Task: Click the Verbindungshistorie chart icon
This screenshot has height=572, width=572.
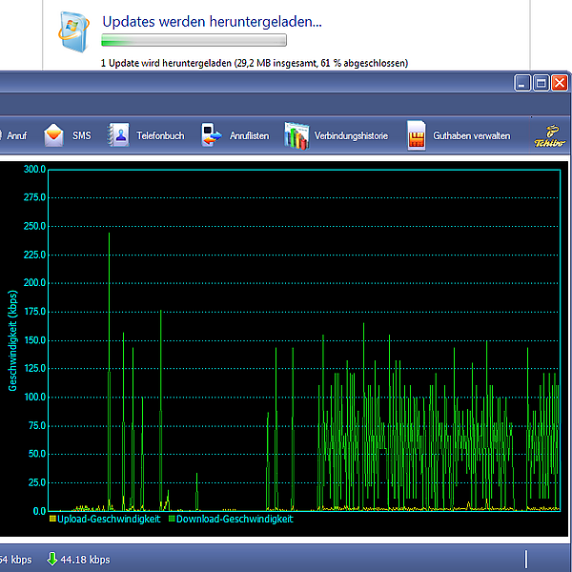Action: coord(297,135)
